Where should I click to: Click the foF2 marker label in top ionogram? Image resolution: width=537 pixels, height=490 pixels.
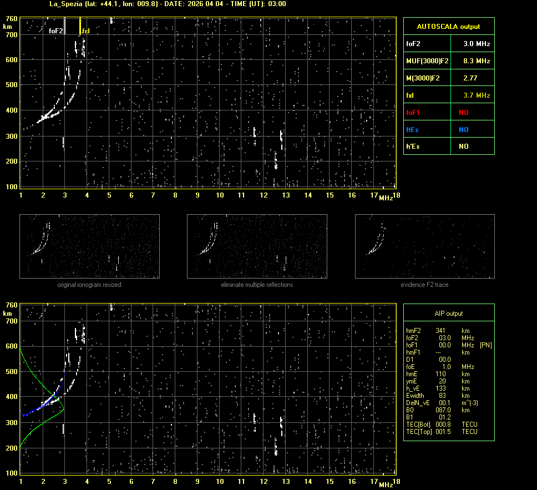click(56, 31)
